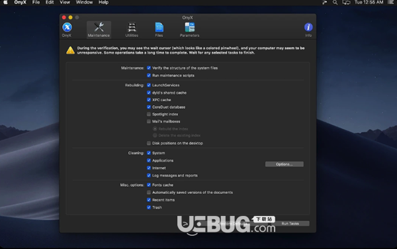The image size is (397, 249).
Task: Select the Maintenance wrench toolbar icon
Action: pyautogui.click(x=99, y=27)
